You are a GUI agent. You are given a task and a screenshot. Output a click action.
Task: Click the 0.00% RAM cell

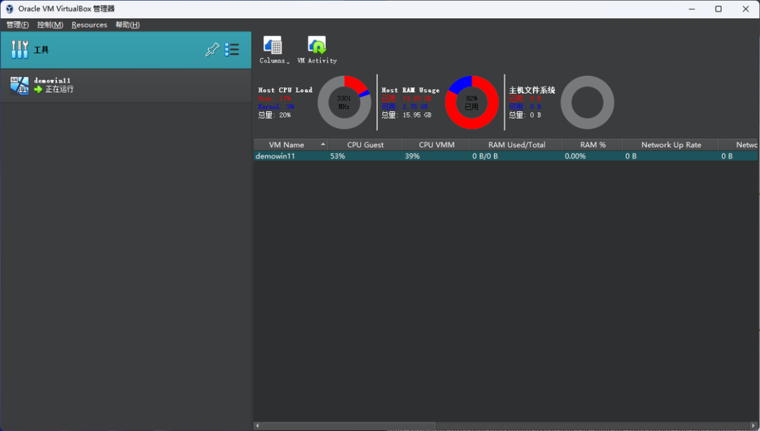click(576, 156)
